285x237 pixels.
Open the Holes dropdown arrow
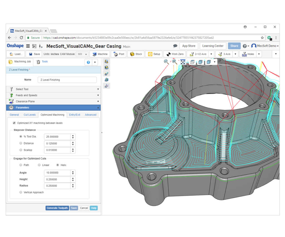point(259,54)
